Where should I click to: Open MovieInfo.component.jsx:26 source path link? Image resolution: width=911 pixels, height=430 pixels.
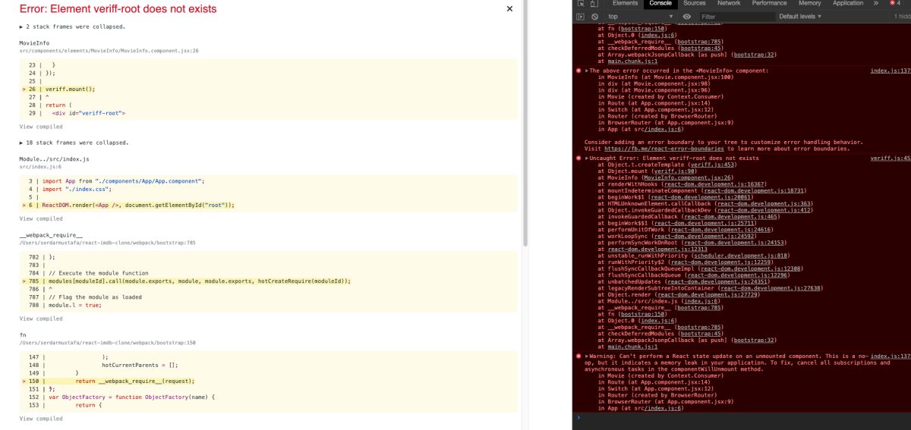(x=109, y=50)
